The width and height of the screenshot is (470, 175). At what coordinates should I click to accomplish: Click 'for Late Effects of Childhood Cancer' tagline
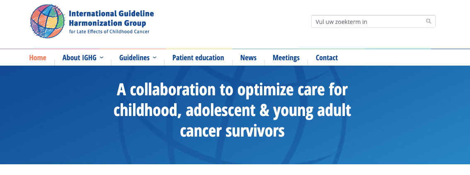[109, 32]
